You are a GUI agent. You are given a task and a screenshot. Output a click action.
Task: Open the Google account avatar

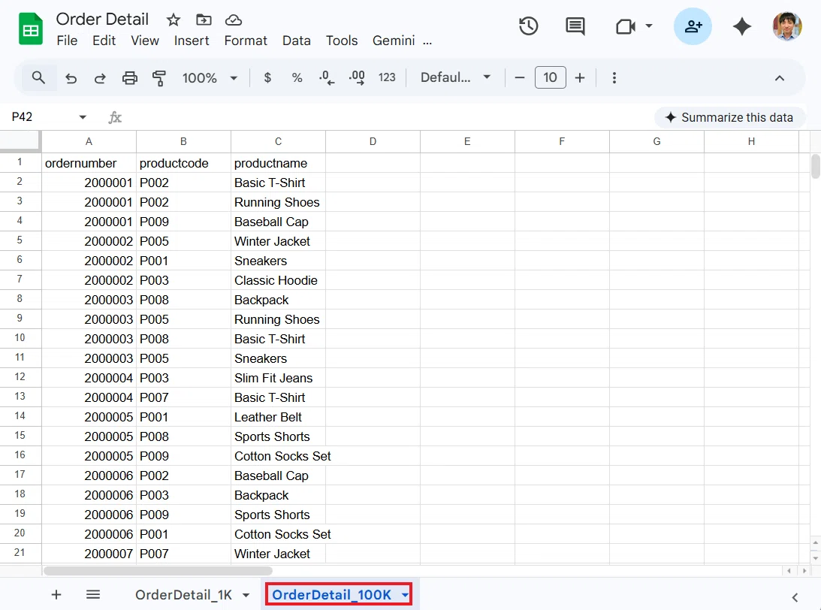pyautogui.click(x=787, y=26)
